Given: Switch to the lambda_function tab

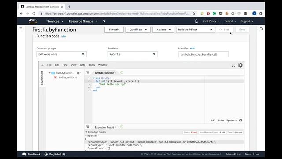Looking at the screenshot, I should pos(104,73).
